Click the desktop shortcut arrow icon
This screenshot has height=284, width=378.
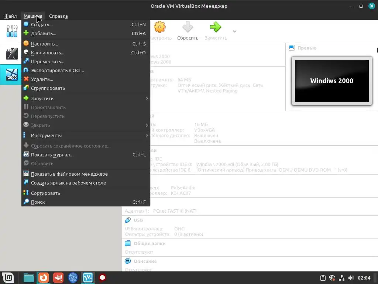click(x=26, y=182)
